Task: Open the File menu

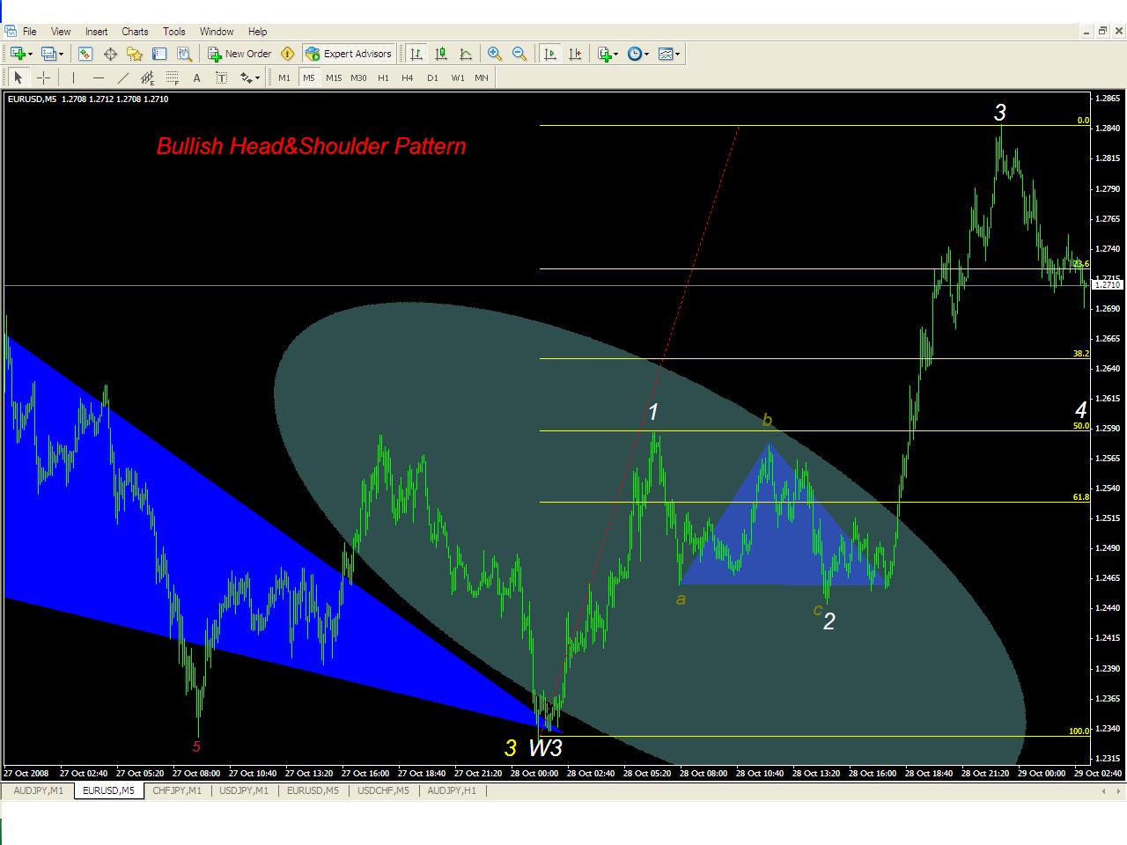Action: pos(29,32)
